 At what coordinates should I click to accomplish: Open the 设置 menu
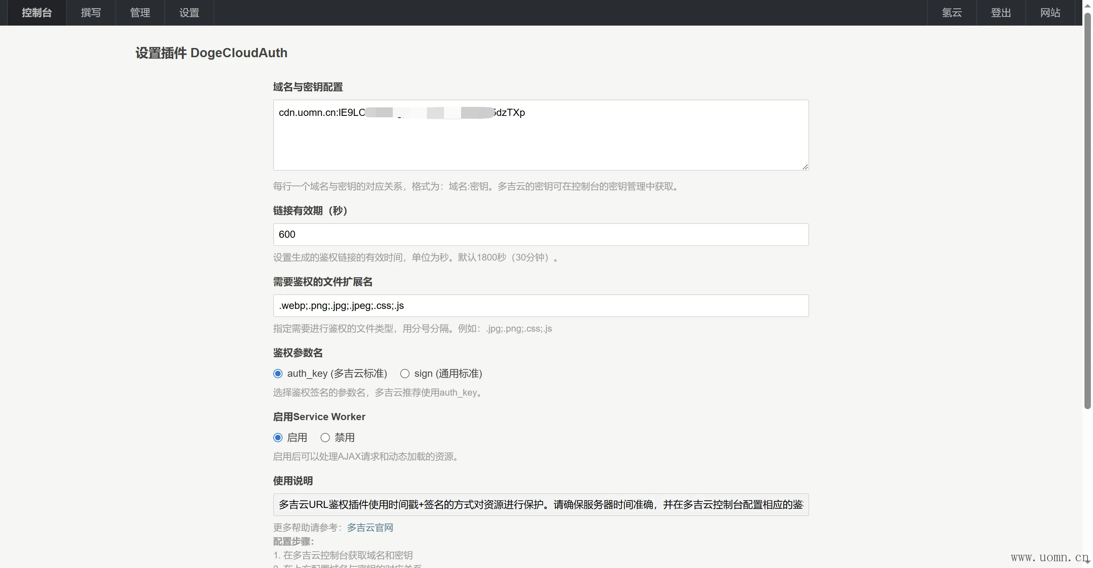coord(189,13)
